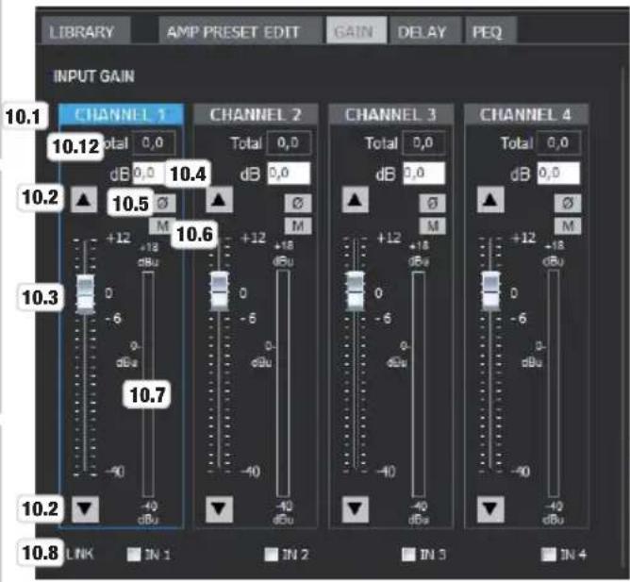Open the DELAY tab
This screenshot has height=582, width=630.
point(425,31)
